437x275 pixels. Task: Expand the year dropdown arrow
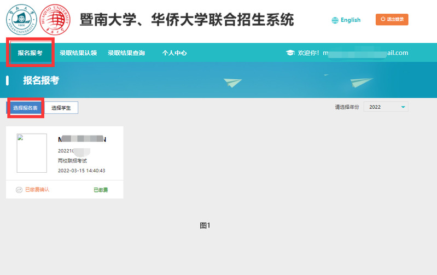[403, 107]
